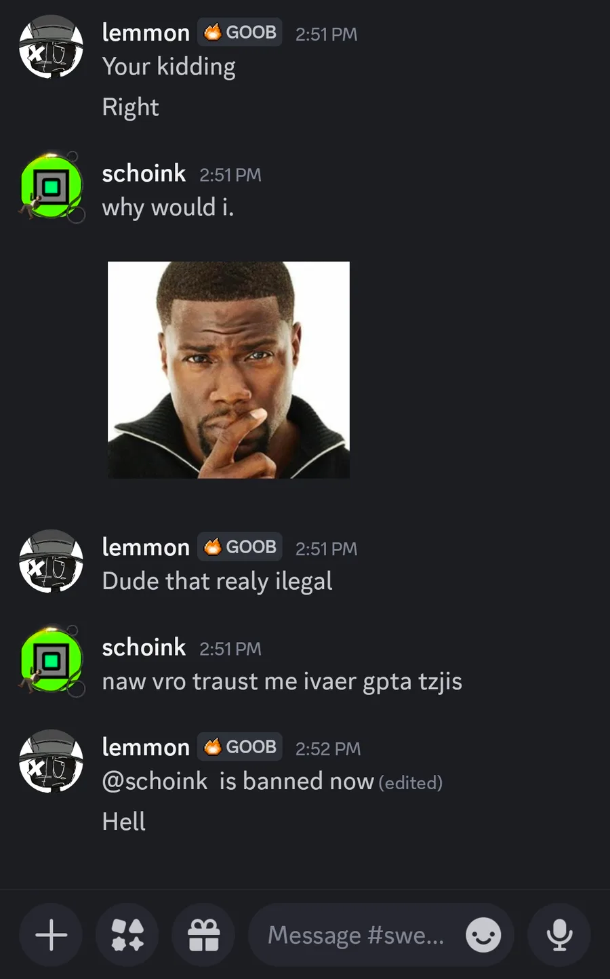Tap the GOOB tag next to the 2:52 PM message
The width and height of the screenshot is (610, 979).
[x=240, y=746]
